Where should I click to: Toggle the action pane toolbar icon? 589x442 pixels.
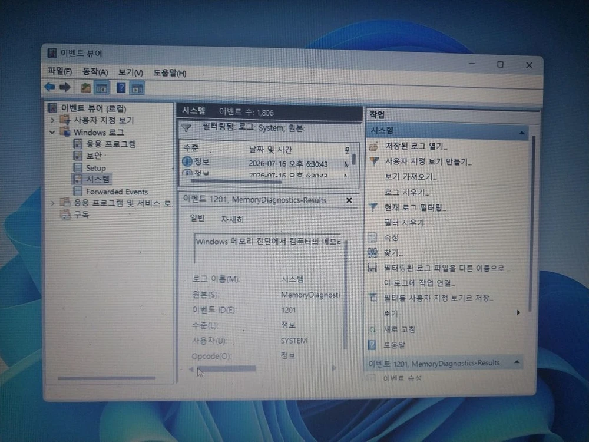pos(137,88)
